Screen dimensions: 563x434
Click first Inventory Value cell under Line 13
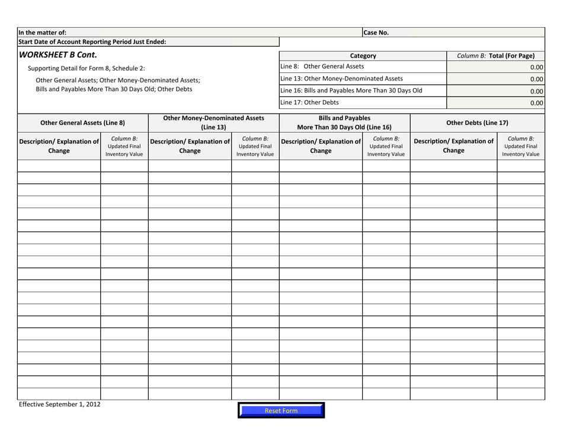(x=255, y=166)
